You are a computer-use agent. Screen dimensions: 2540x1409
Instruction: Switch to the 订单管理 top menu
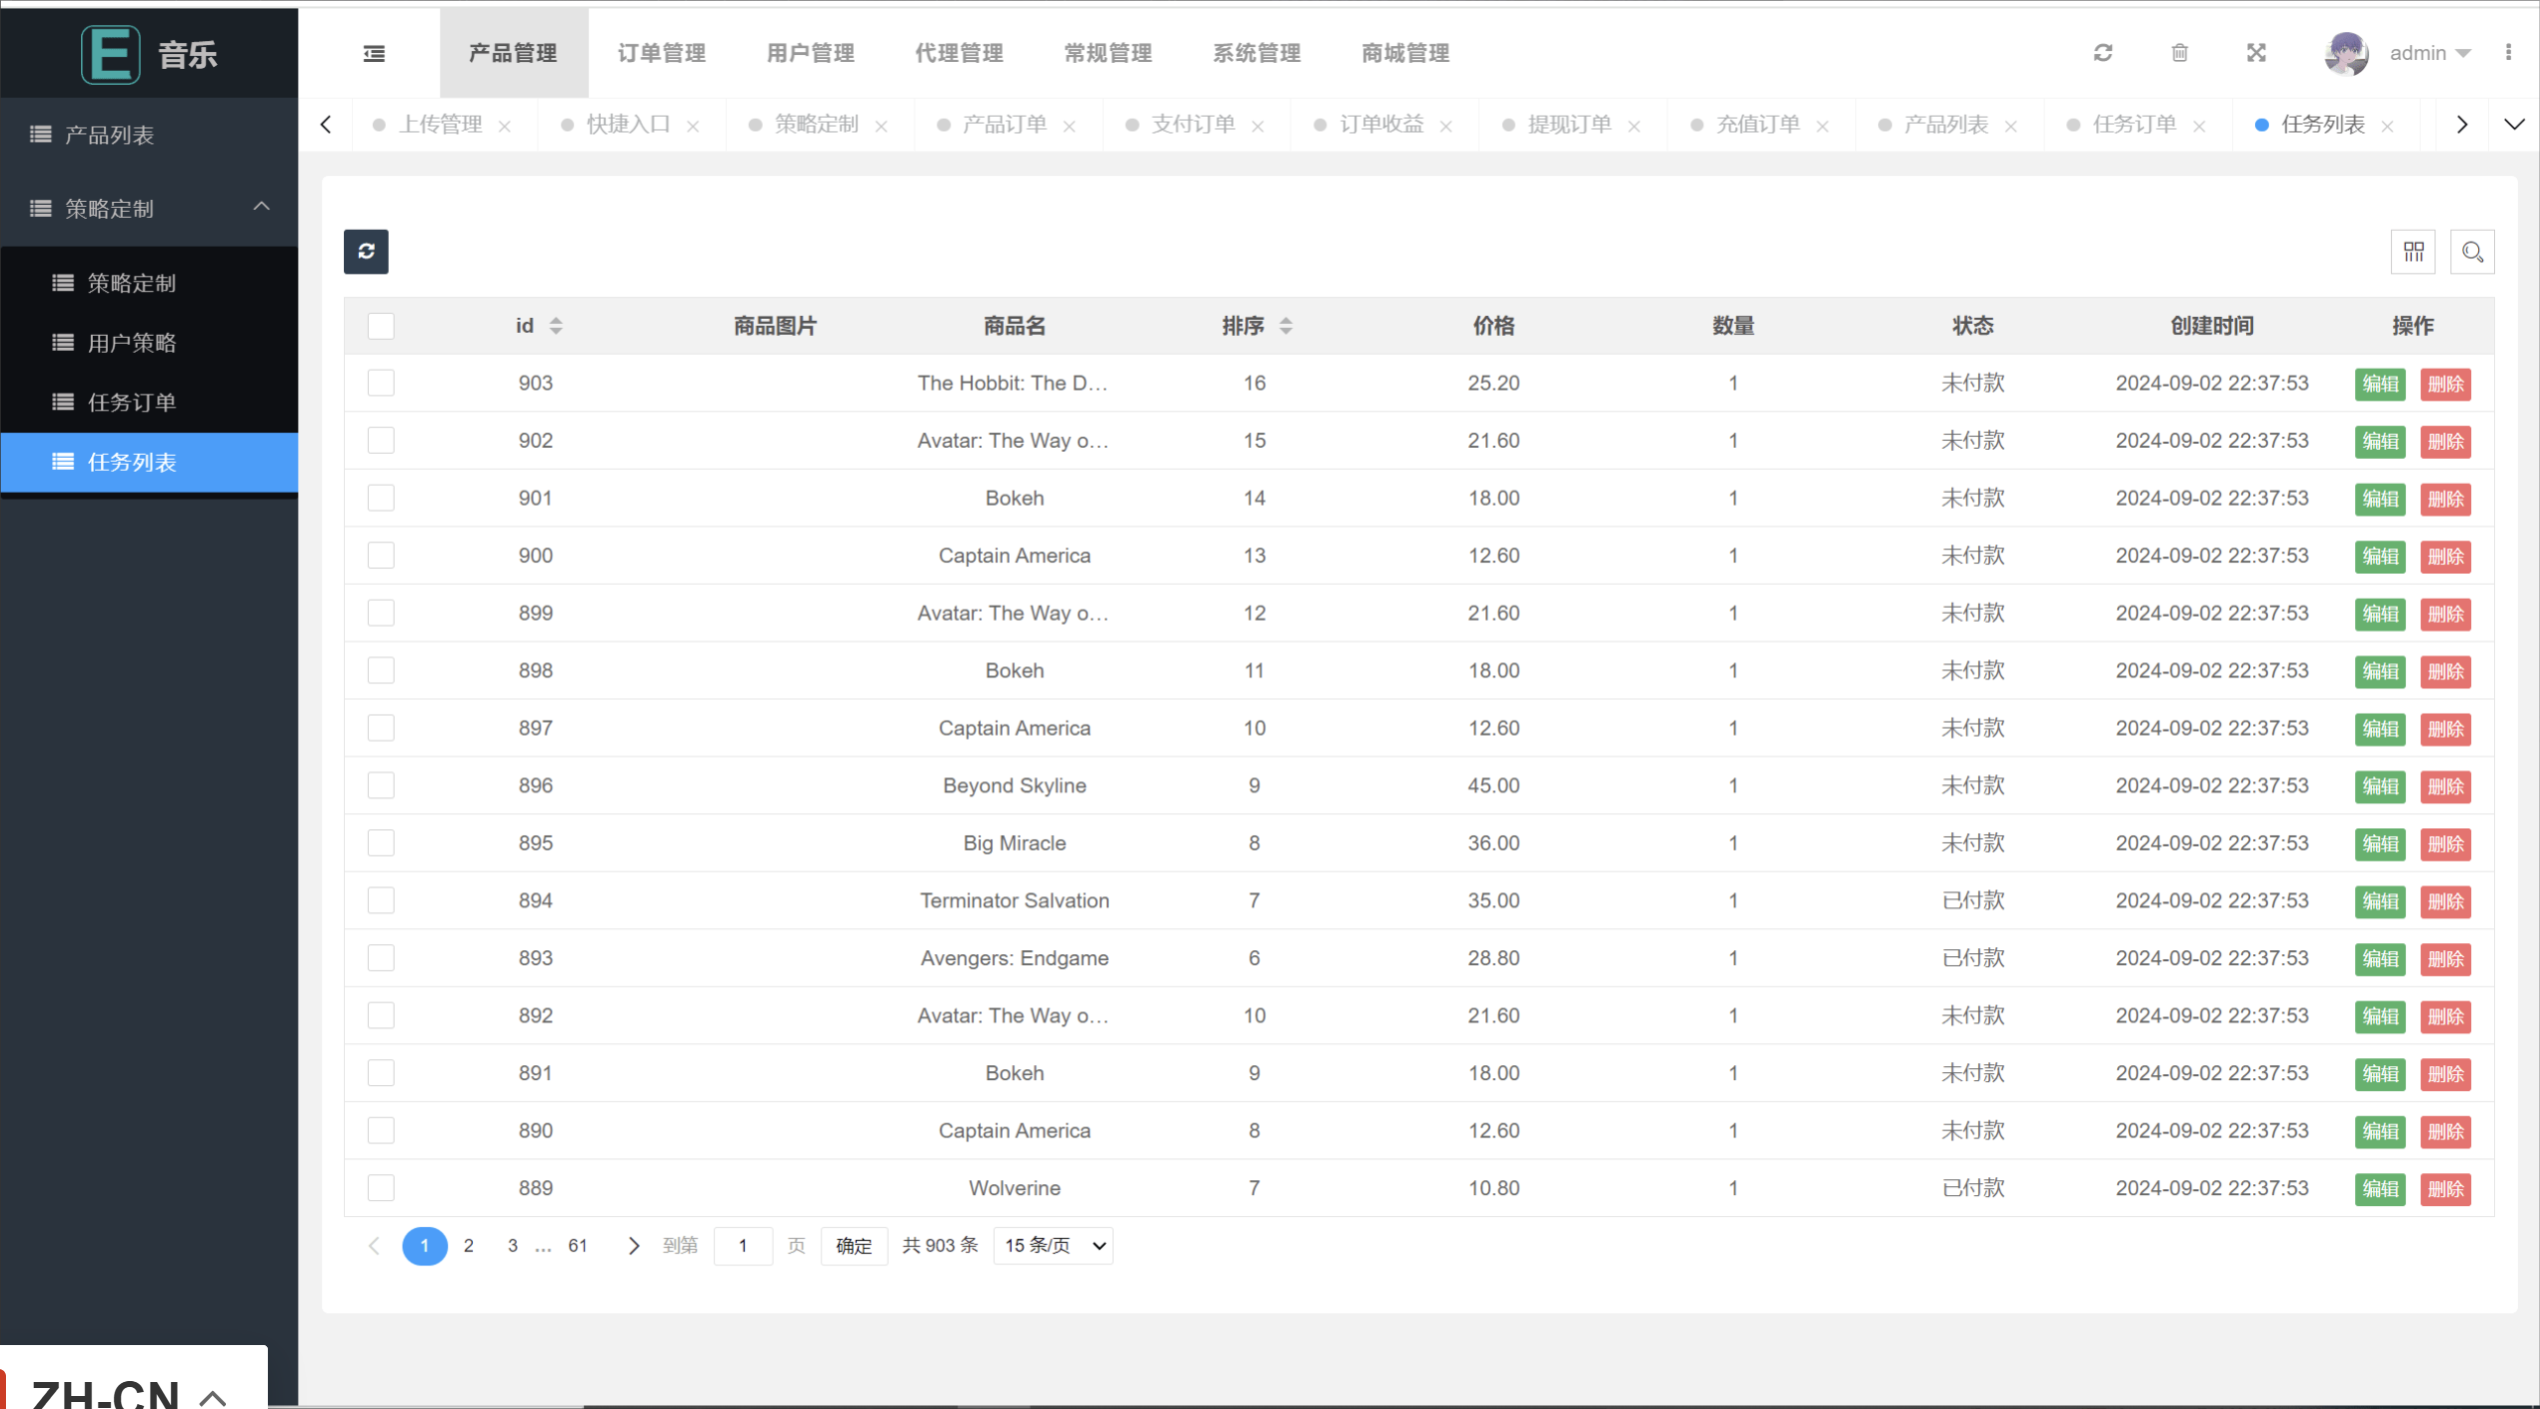click(662, 53)
